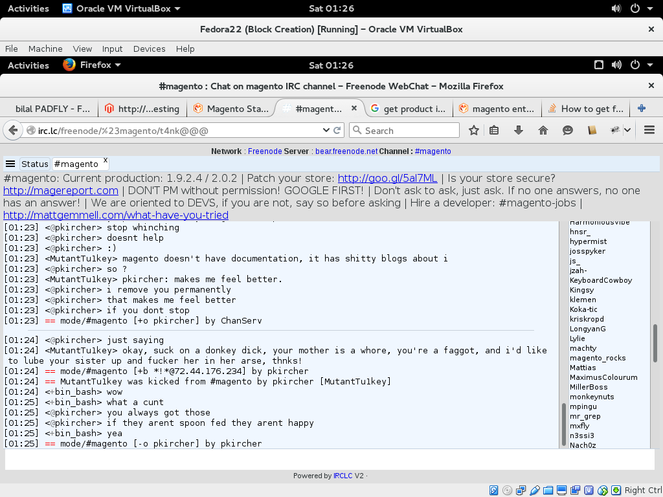Click the VirtualBox video capture status icon
663x497 pixels.
tap(575, 491)
